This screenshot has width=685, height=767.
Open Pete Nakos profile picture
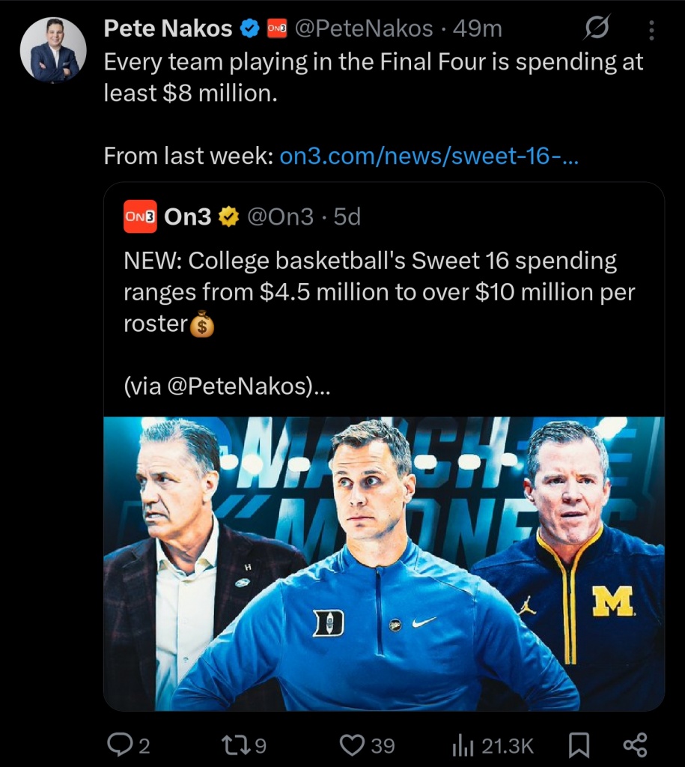[x=55, y=49]
